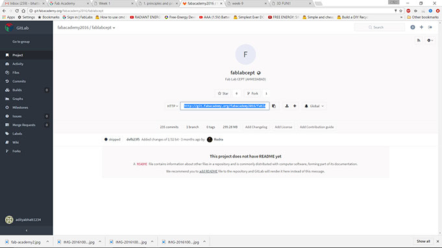Click the plus icon beside download
The image size is (442, 248).
click(295, 106)
